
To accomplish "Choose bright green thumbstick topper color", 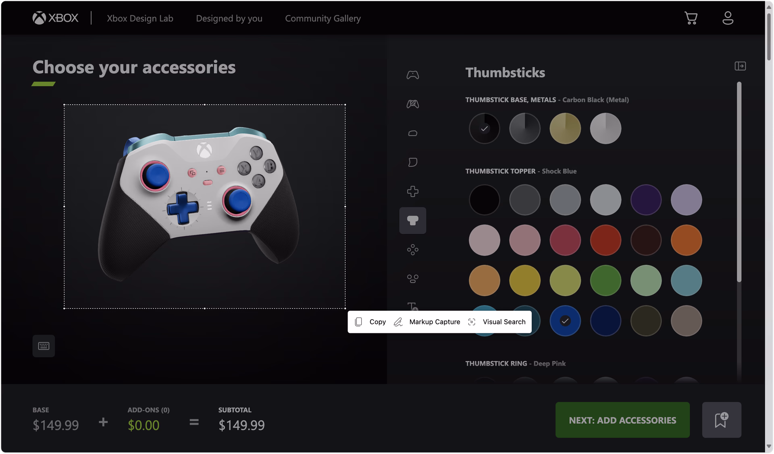I will point(605,281).
